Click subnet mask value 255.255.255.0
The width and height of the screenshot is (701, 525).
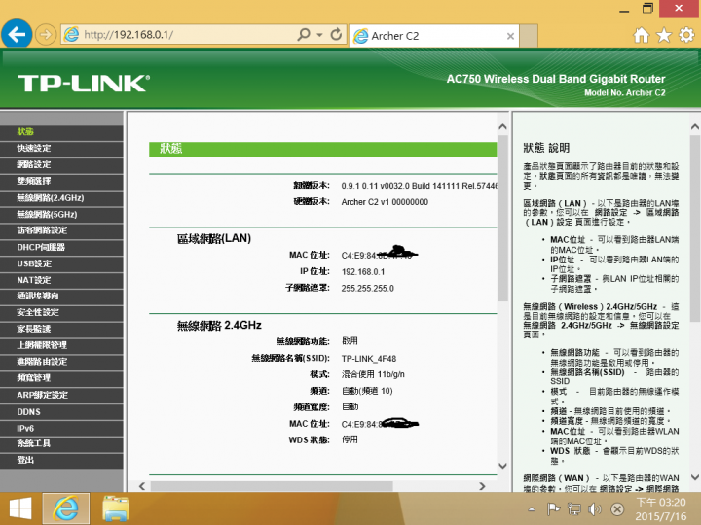[x=367, y=289]
